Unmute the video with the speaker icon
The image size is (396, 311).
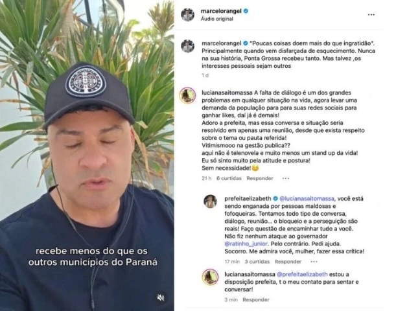tap(161, 297)
